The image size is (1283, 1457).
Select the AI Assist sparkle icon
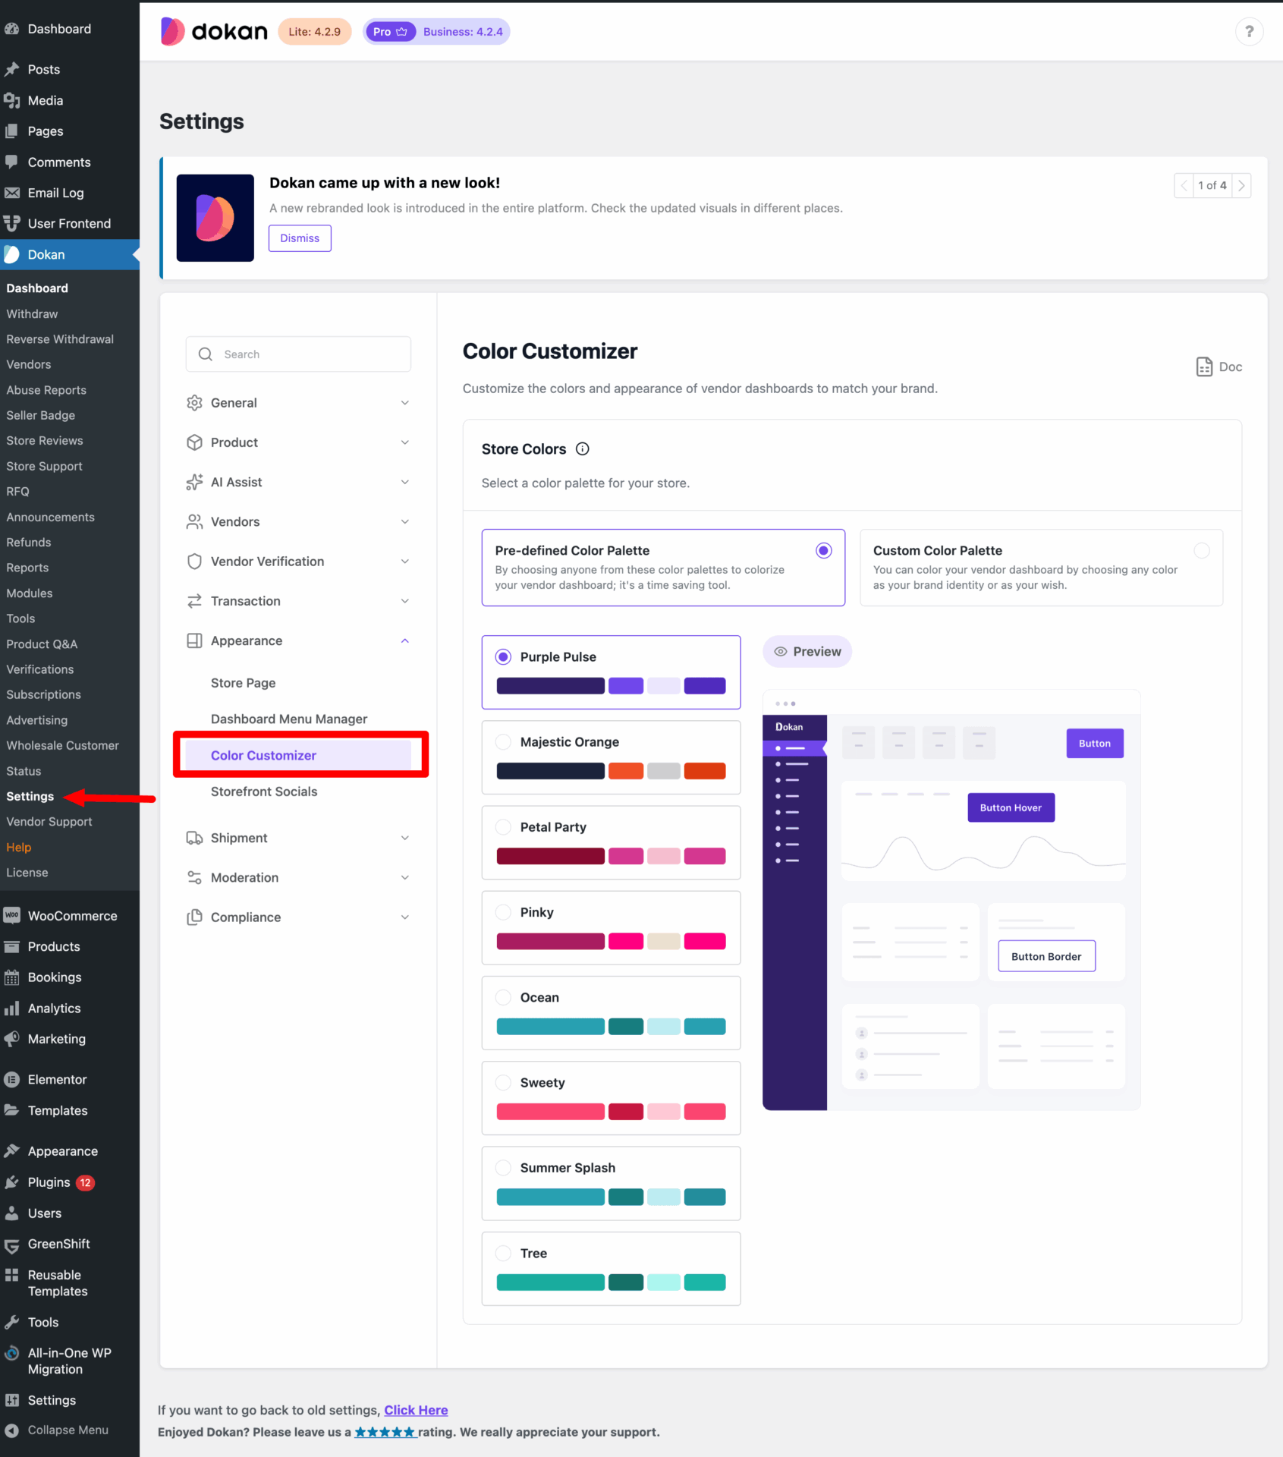coord(194,482)
